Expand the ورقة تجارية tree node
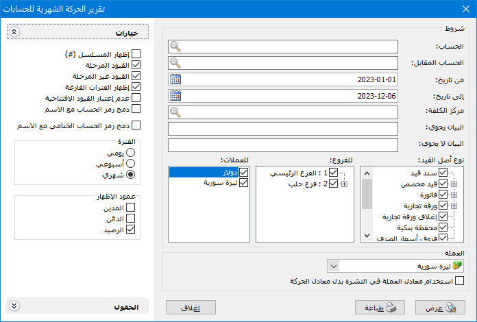 coord(454,206)
